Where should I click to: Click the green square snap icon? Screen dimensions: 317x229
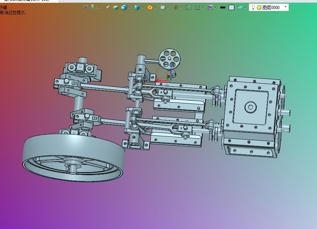coord(188,8)
